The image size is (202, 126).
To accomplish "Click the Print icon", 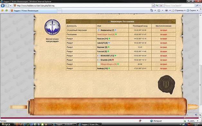I will 166,10.
